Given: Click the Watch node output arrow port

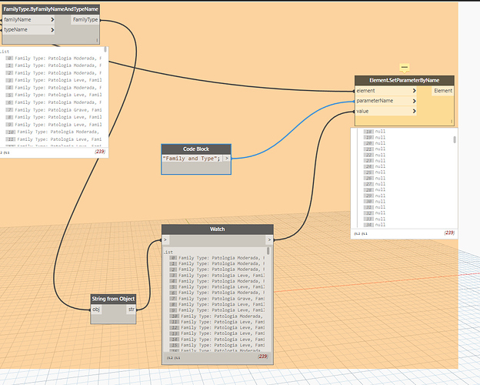Looking at the screenshot, I should [x=269, y=240].
